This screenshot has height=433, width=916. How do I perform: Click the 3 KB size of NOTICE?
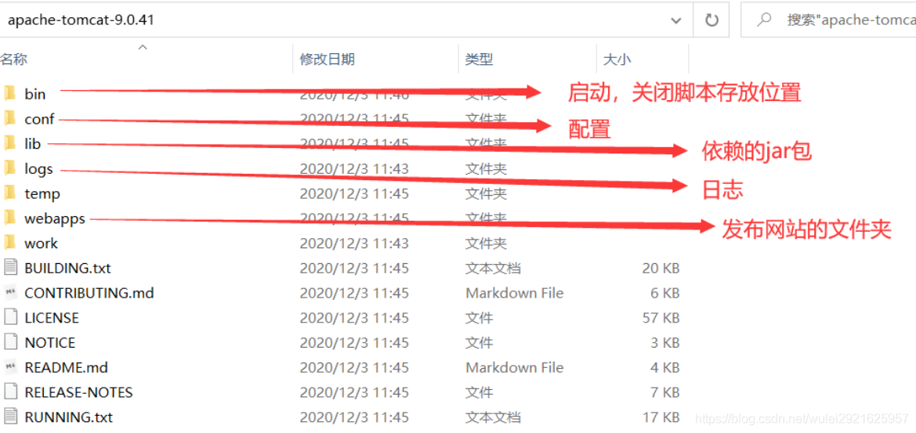[x=665, y=342]
